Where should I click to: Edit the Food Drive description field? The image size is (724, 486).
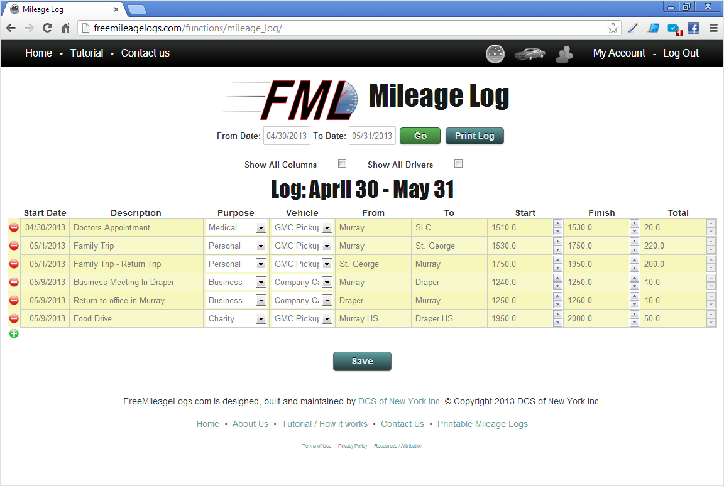[136, 318]
